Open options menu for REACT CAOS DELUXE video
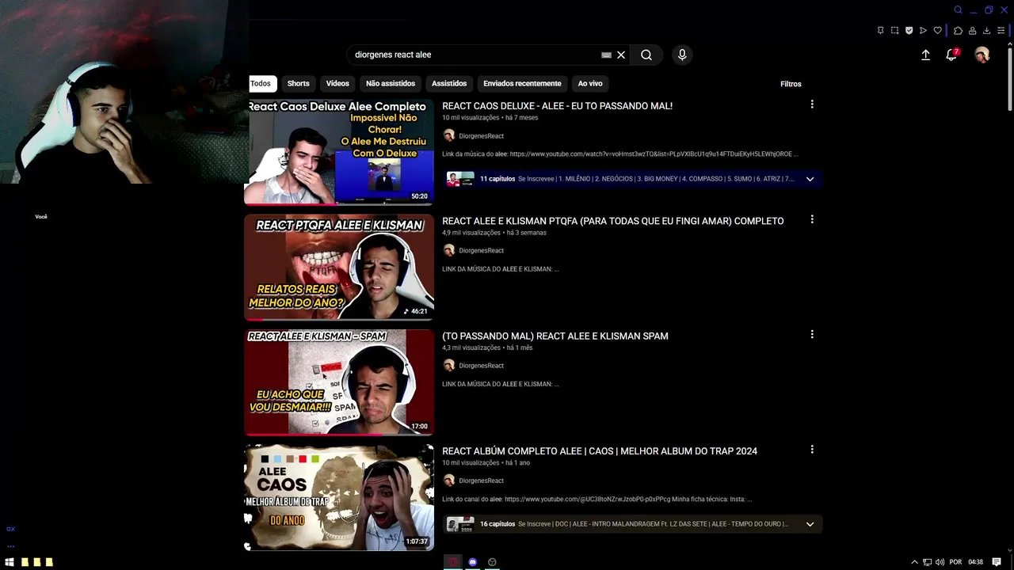 pyautogui.click(x=812, y=104)
